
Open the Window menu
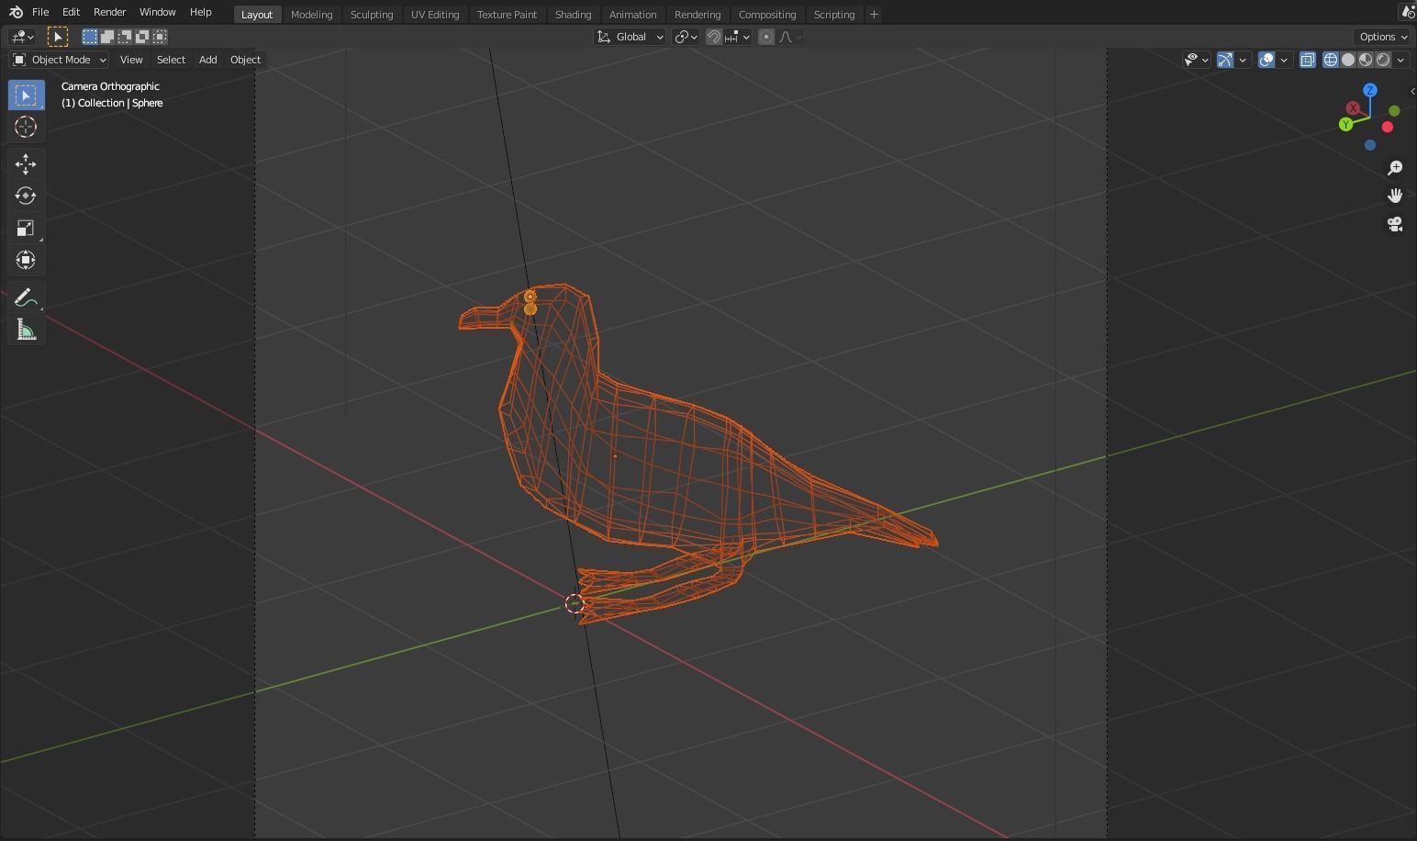click(157, 13)
